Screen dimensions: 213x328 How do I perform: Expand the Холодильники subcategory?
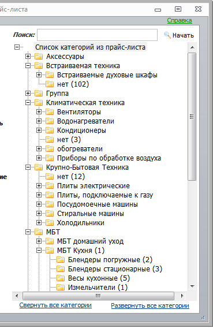(x=39, y=222)
